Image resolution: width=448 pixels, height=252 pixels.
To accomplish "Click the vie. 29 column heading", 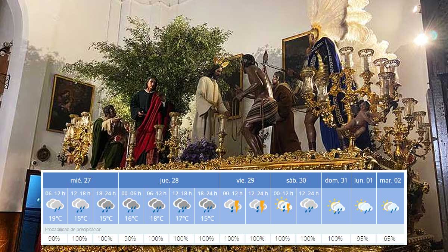I will [x=245, y=180].
